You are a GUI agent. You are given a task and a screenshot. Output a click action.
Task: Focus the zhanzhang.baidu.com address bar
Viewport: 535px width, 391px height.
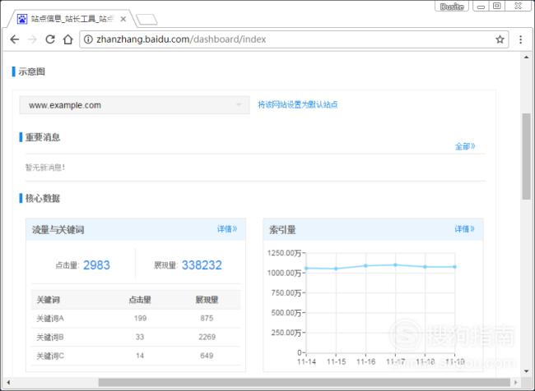[x=294, y=39]
